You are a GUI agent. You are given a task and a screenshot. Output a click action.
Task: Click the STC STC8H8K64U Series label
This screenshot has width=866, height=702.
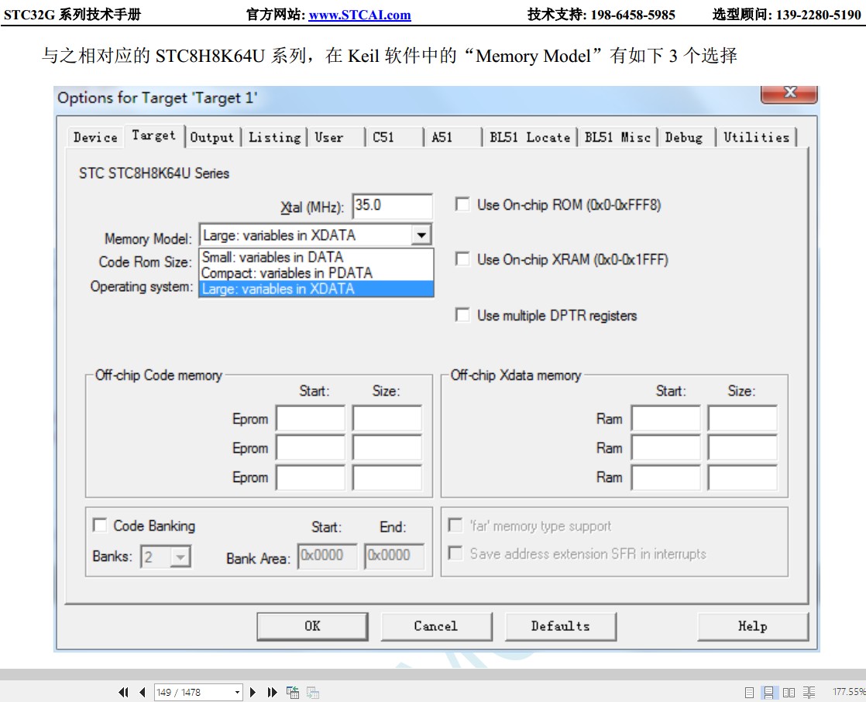pyautogui.click(x=154, y=173)
